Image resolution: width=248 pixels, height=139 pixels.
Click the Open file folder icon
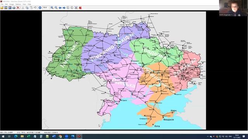(x=2, y=8)
